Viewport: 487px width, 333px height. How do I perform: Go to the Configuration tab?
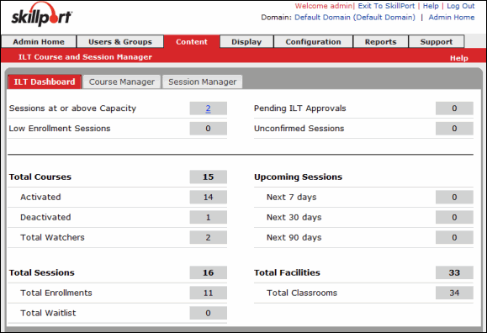click(x=313, y=42)
